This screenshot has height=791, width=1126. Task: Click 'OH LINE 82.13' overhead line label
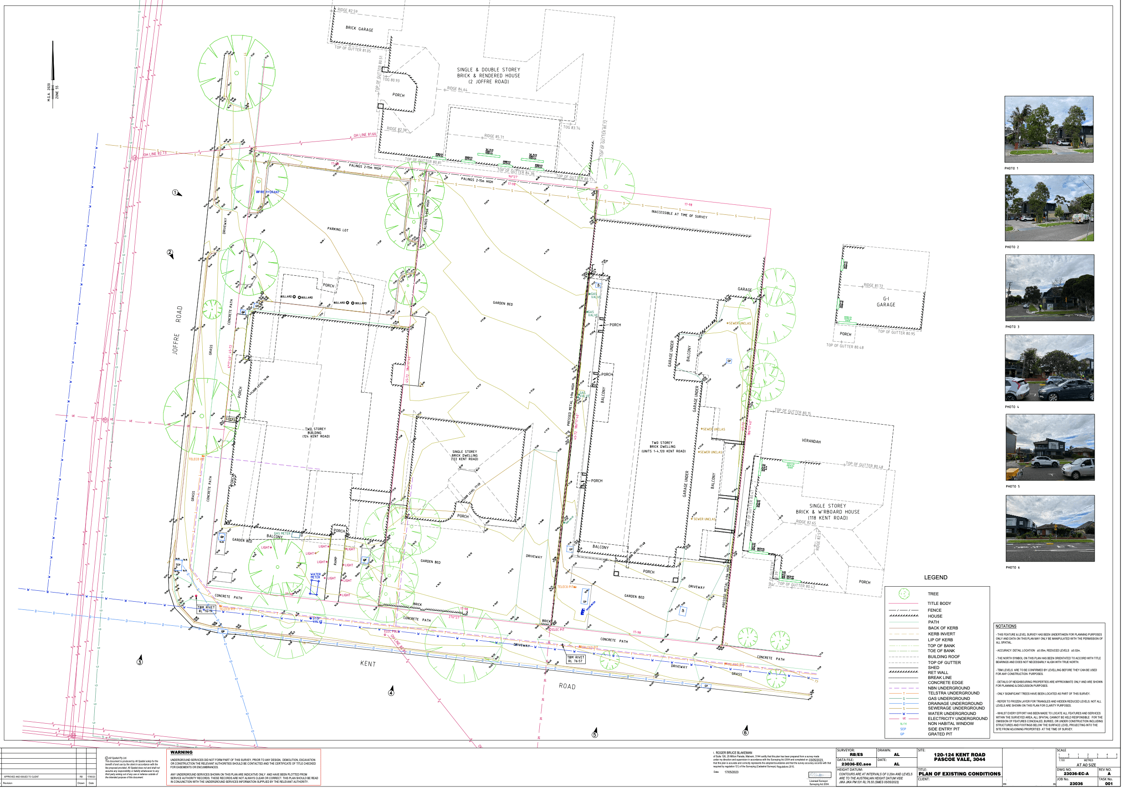(155, 154)
